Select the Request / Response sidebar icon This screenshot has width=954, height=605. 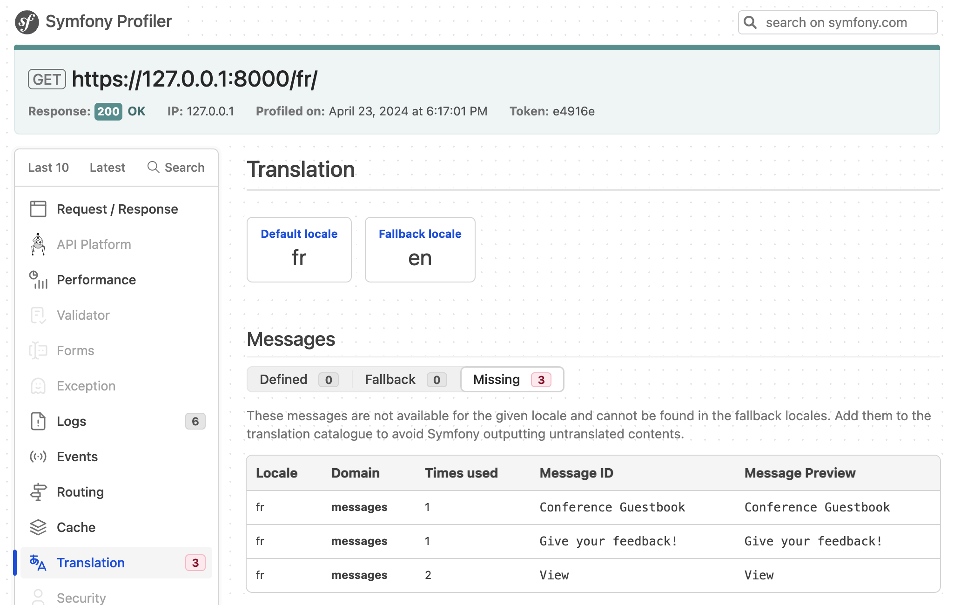tap(39, 209)
